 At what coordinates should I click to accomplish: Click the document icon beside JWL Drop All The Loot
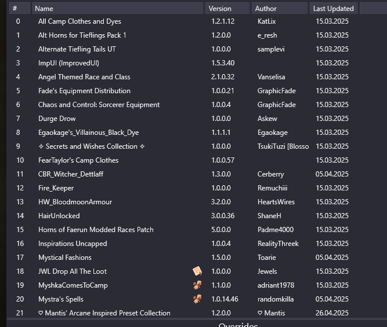(x=197, y=271)
